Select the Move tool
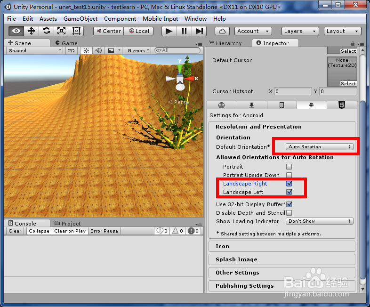This screenshot has height=307, width=370. (31, 31)
